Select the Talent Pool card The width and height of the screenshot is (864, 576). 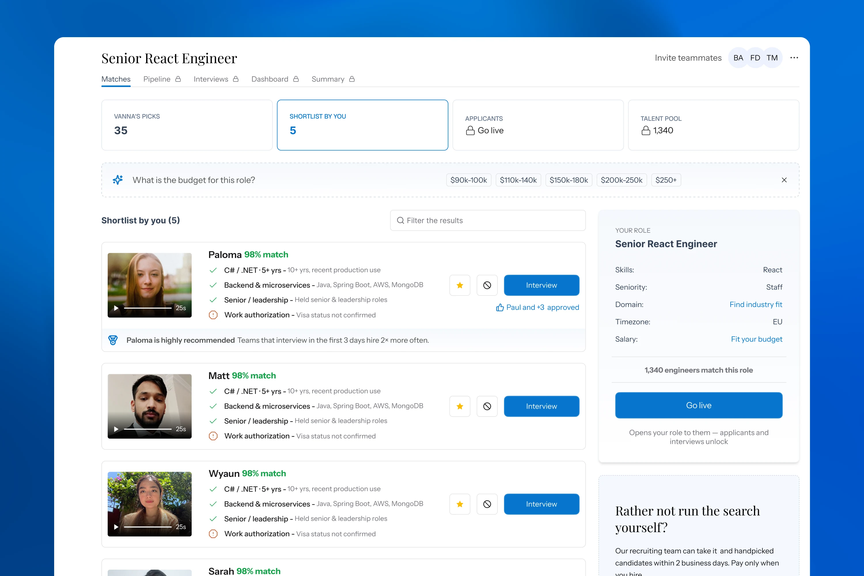pyautogui.click(x=714, y=125)
